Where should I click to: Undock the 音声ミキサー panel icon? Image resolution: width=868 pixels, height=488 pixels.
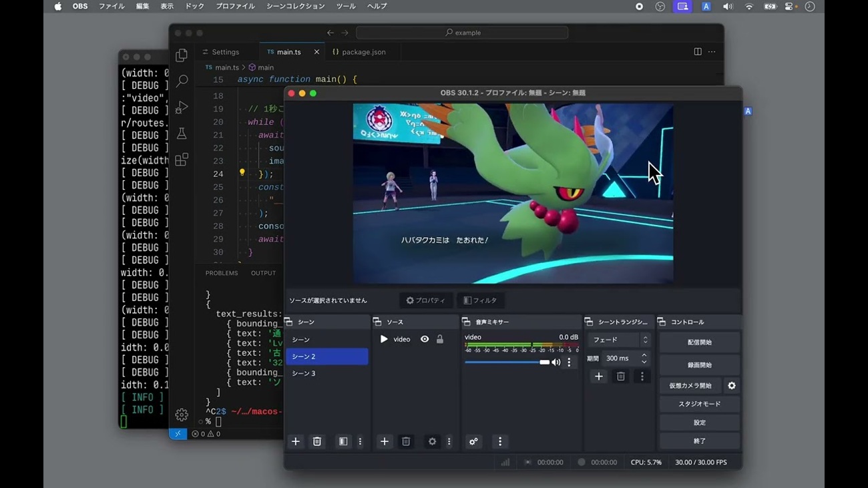pyautogui.click(x=466, y=322)
